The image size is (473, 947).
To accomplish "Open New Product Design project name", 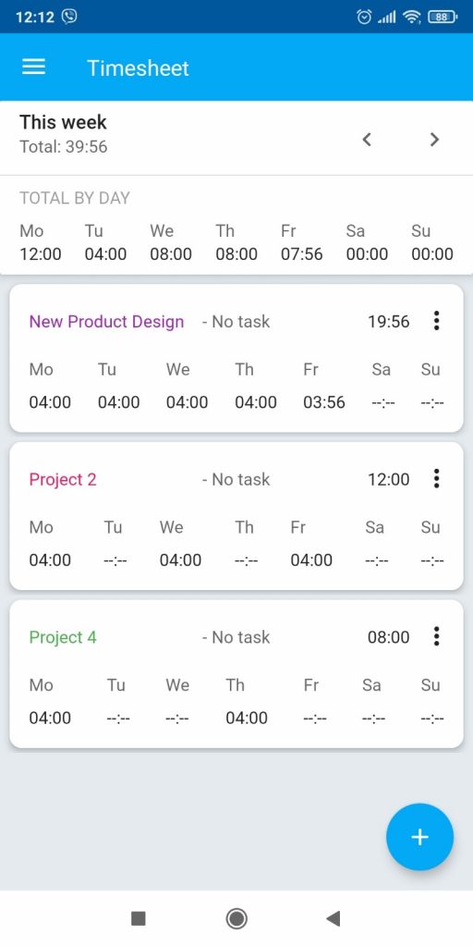I will tap(107, 321).
